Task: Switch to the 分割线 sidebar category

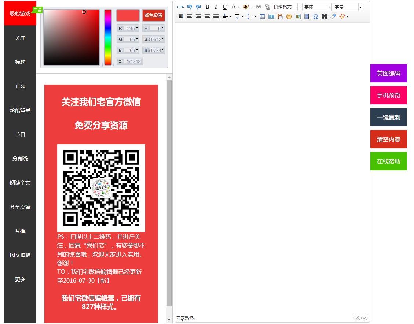Action: tap(20, 159)
